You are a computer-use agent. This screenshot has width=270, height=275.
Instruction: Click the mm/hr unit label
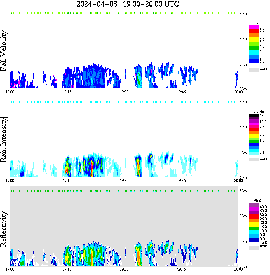click(x=259, y=112)
